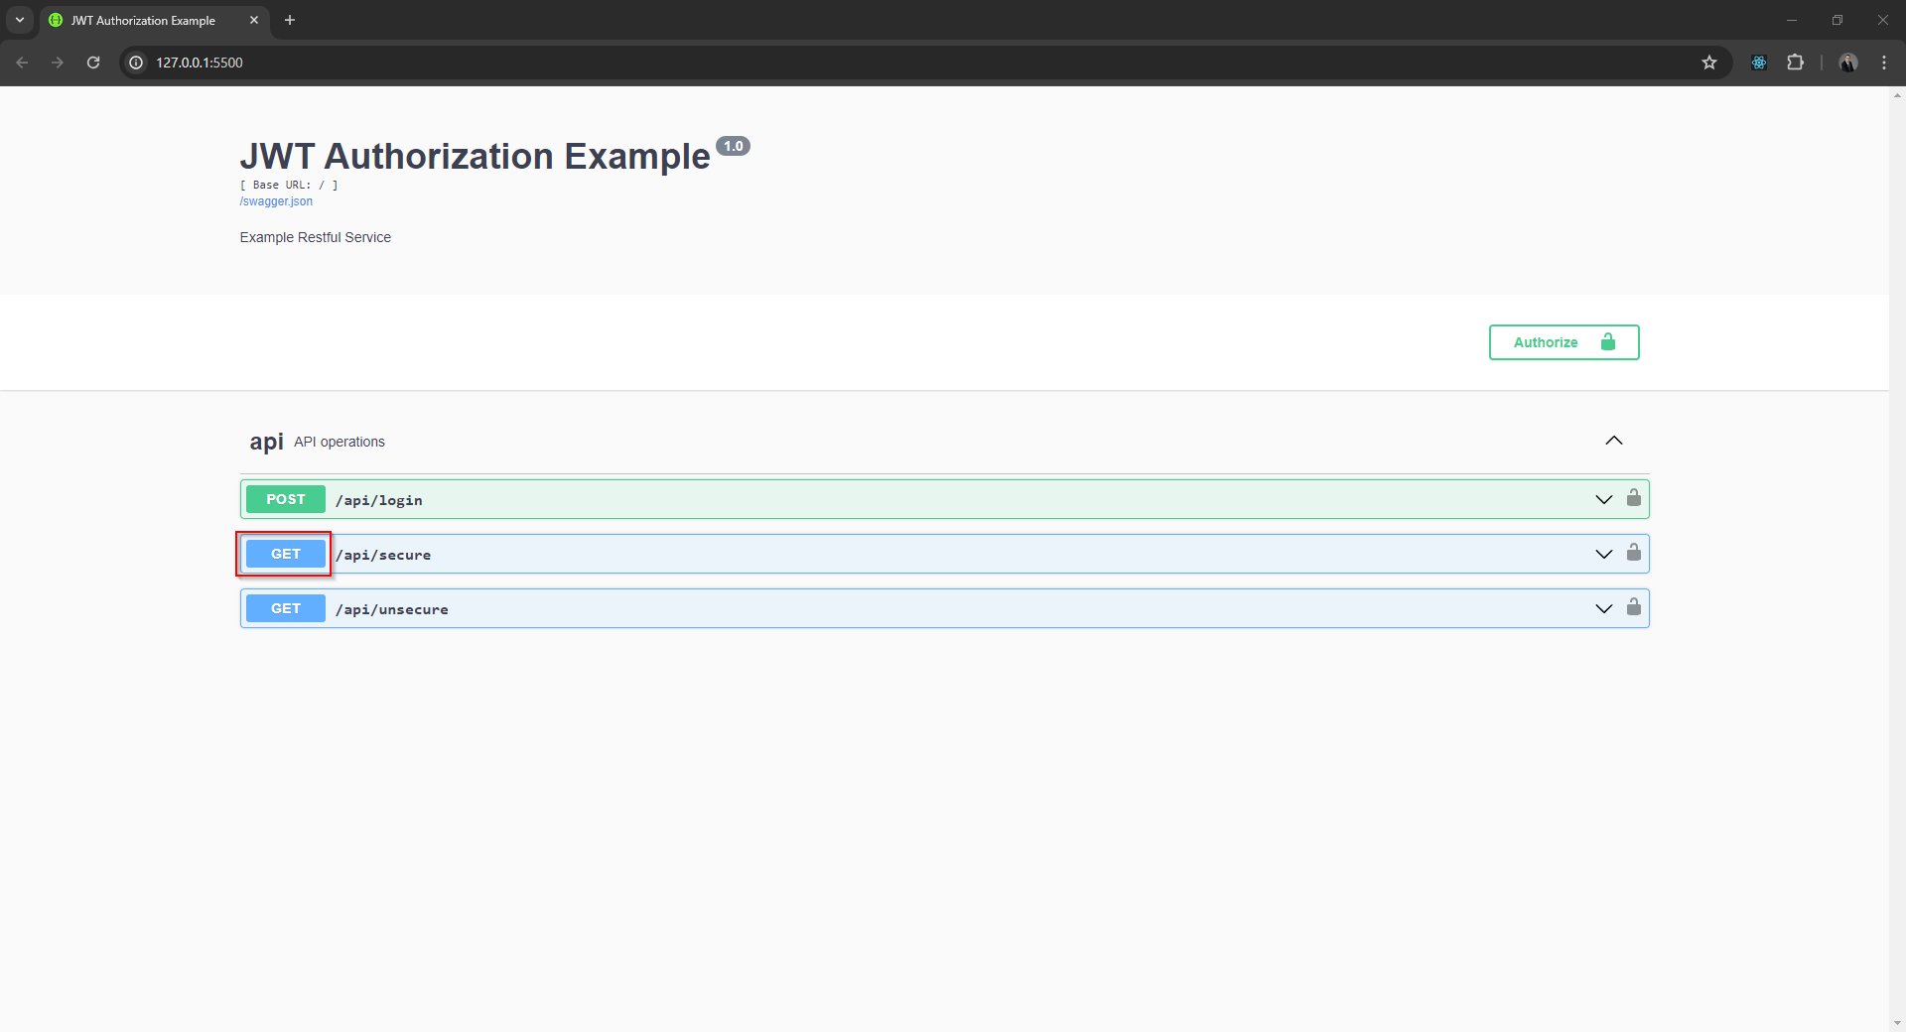The width and height of the screenshot is (1906, 1032).
Task: Open the /swagger.json link
Action: [x=276, y=201]
